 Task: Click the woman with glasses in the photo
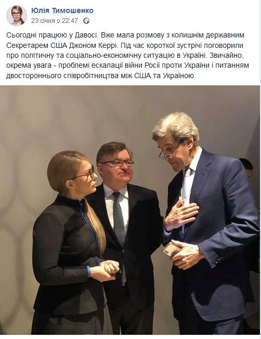pyautogui.click(x=72, y=242)
